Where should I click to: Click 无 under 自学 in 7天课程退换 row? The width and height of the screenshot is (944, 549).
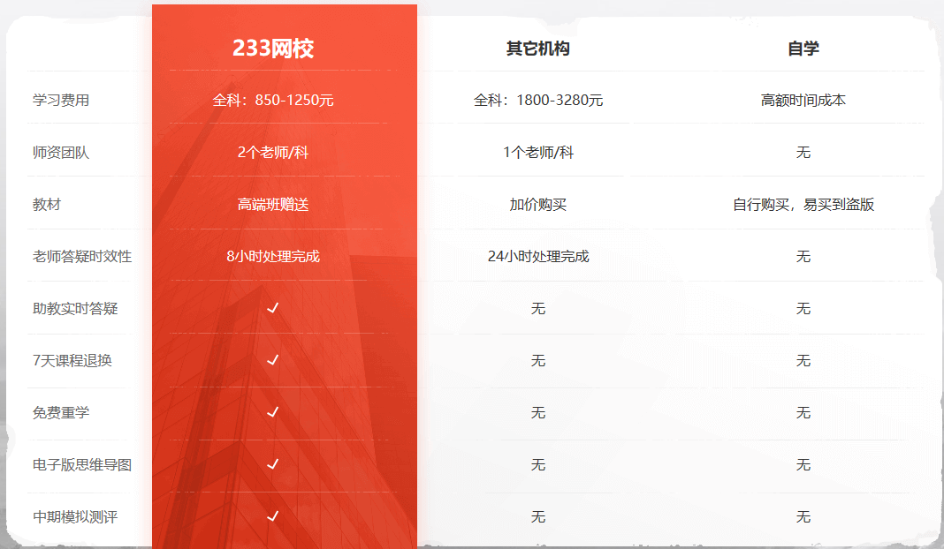(x=803, y=361)
